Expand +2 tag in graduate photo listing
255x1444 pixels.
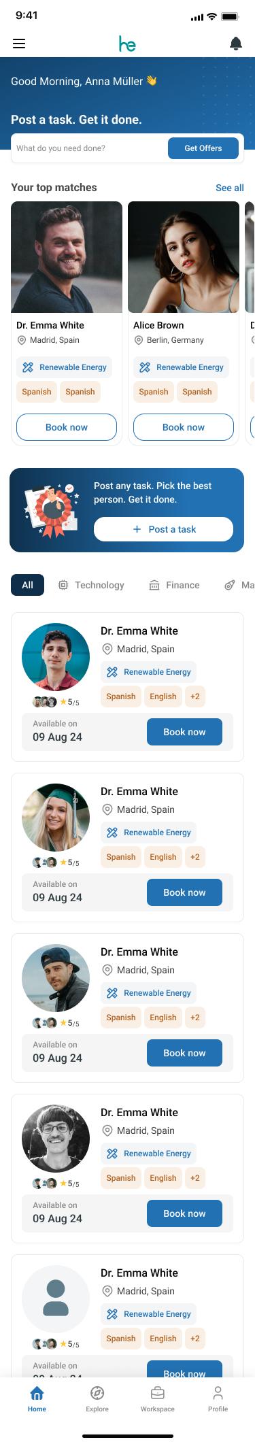click(195, 857)
